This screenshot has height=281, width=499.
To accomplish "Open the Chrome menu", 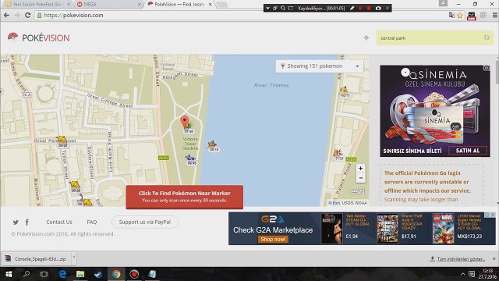I will [495, 15].
